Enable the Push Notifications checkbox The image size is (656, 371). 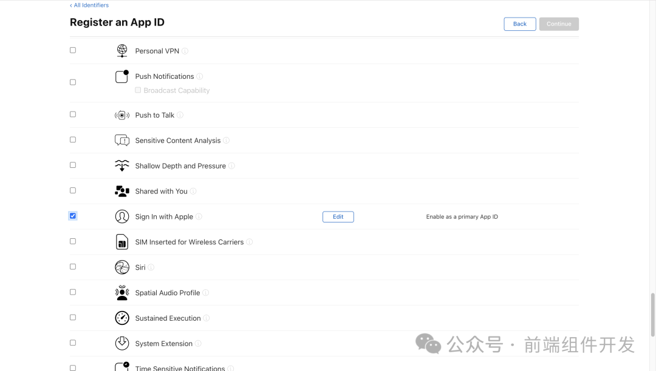73,82
